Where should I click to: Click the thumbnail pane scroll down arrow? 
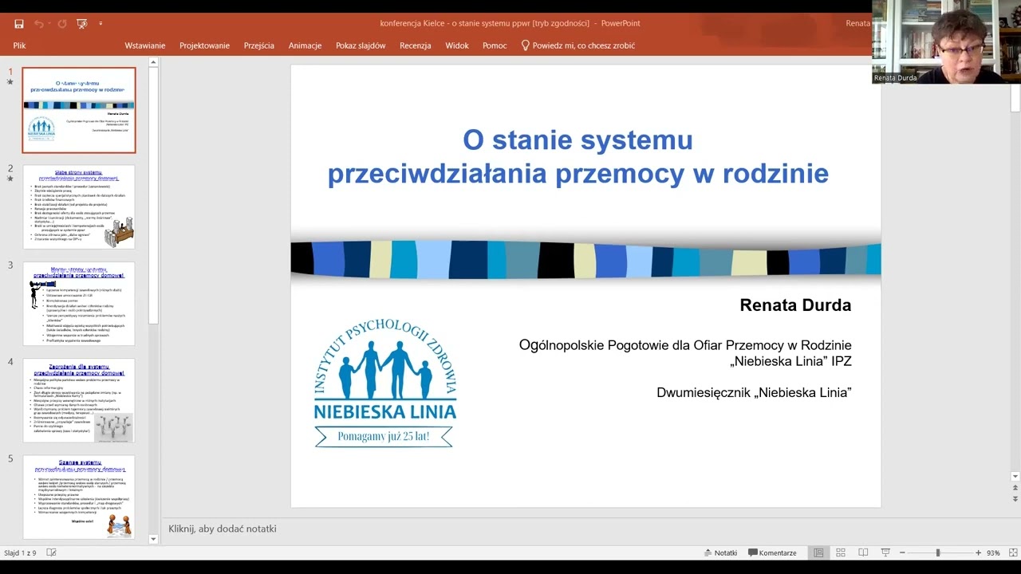click(x=154, y=540)
